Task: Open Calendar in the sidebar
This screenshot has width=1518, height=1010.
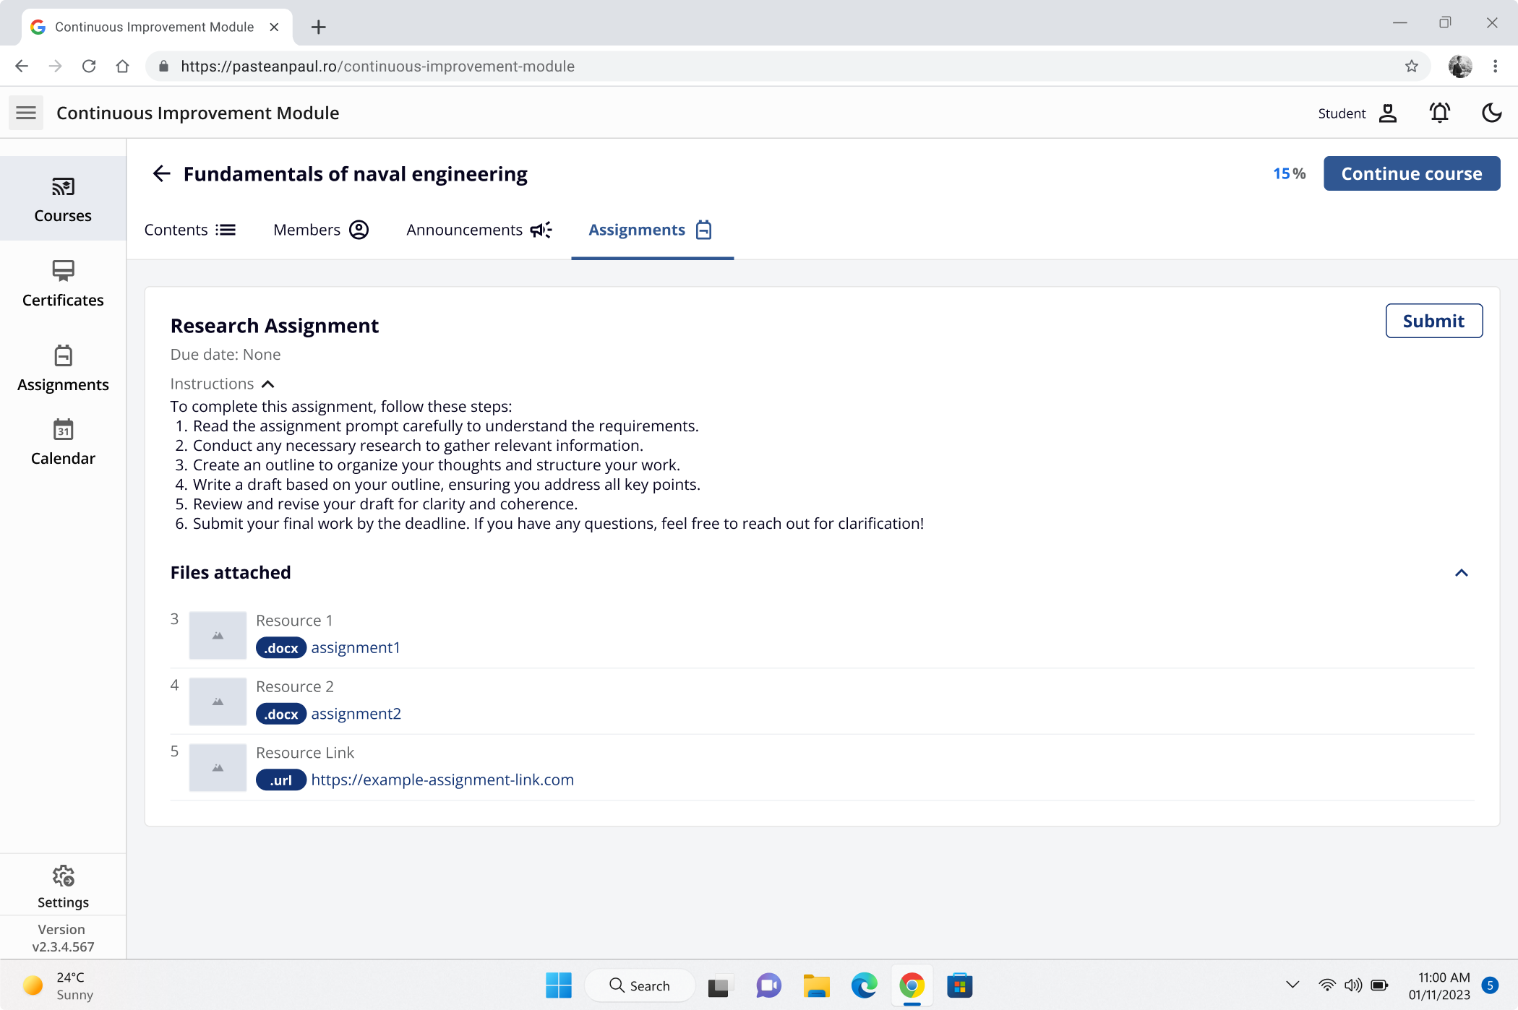Action: [x=63, y=441]
